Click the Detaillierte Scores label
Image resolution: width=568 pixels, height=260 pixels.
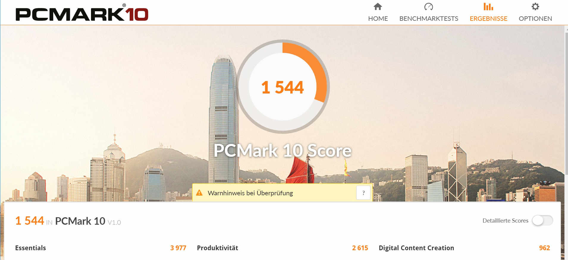[x=505, y=221]
